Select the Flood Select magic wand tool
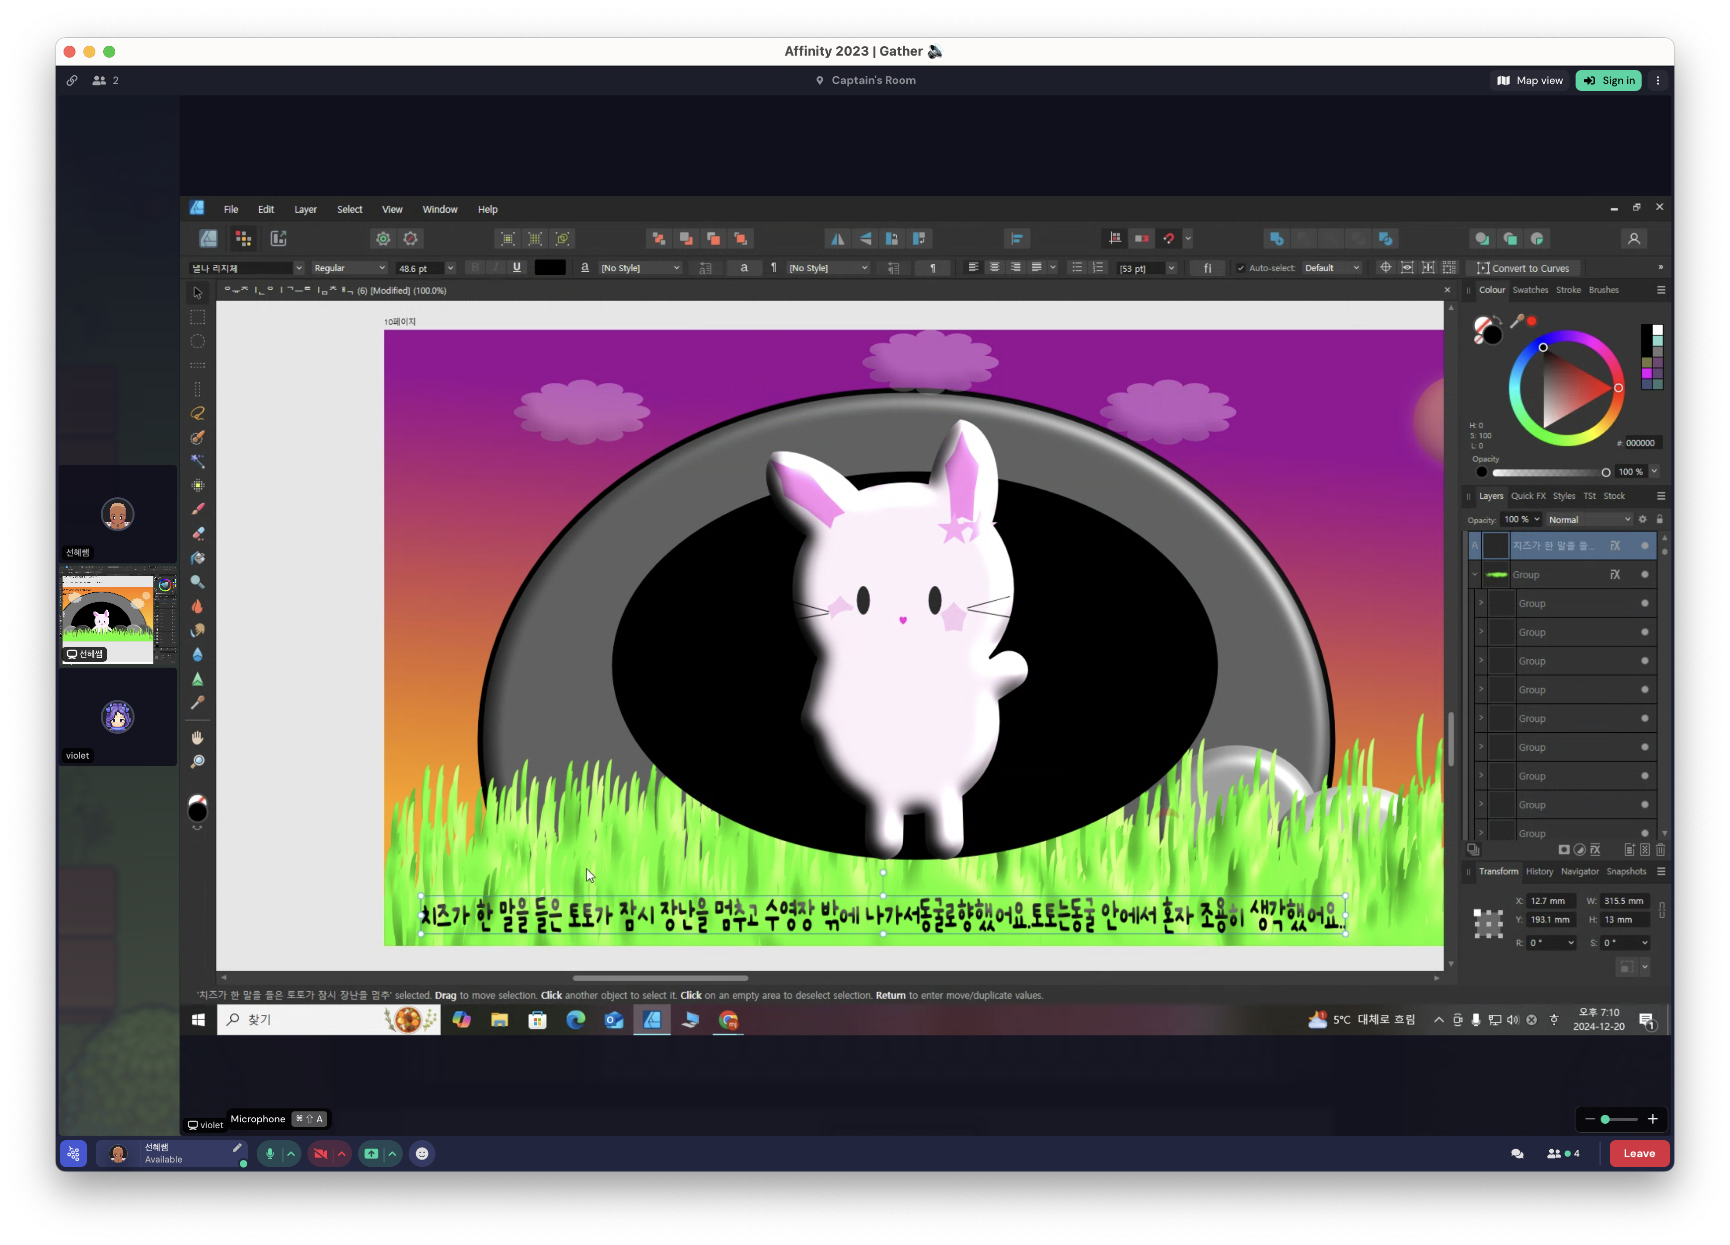The image size is (1730, 1245). [x=198, y=461]
